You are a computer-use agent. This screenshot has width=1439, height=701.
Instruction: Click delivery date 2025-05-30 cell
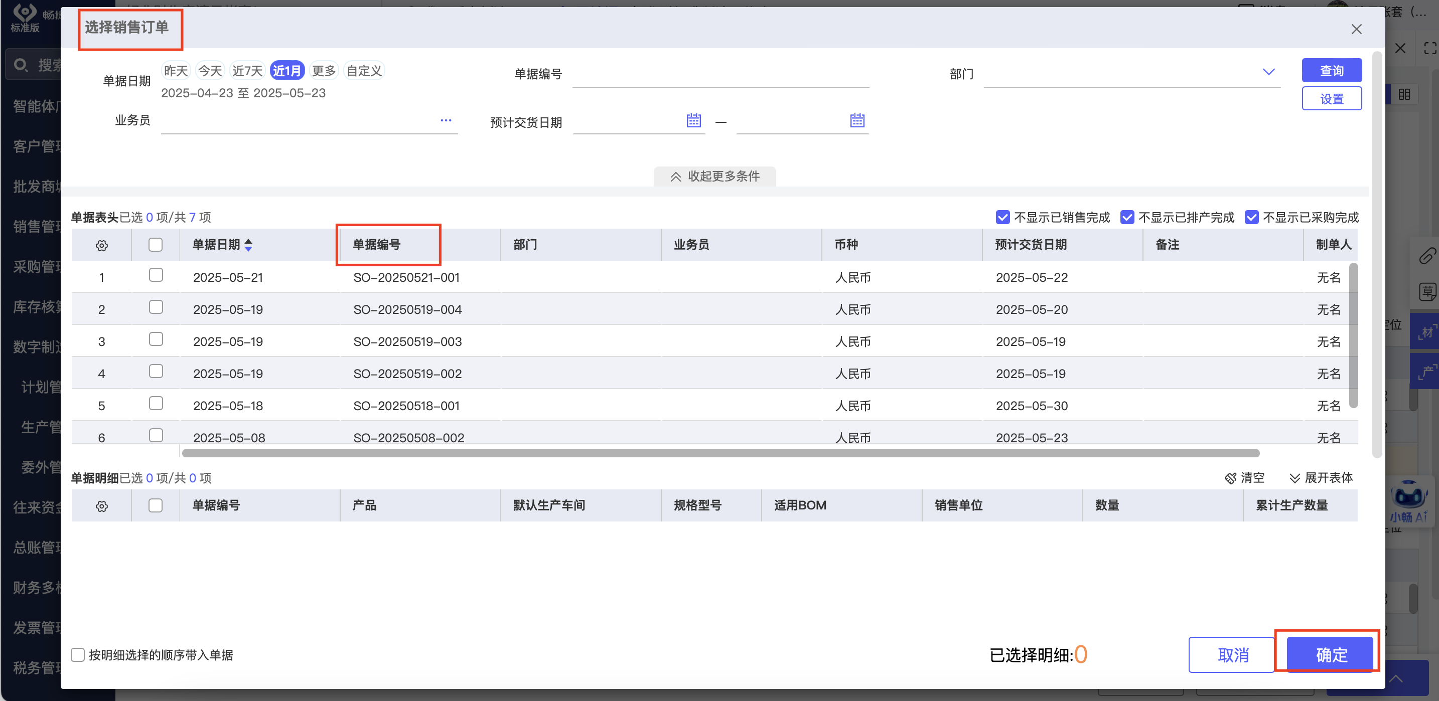(x=1031, y=406)
